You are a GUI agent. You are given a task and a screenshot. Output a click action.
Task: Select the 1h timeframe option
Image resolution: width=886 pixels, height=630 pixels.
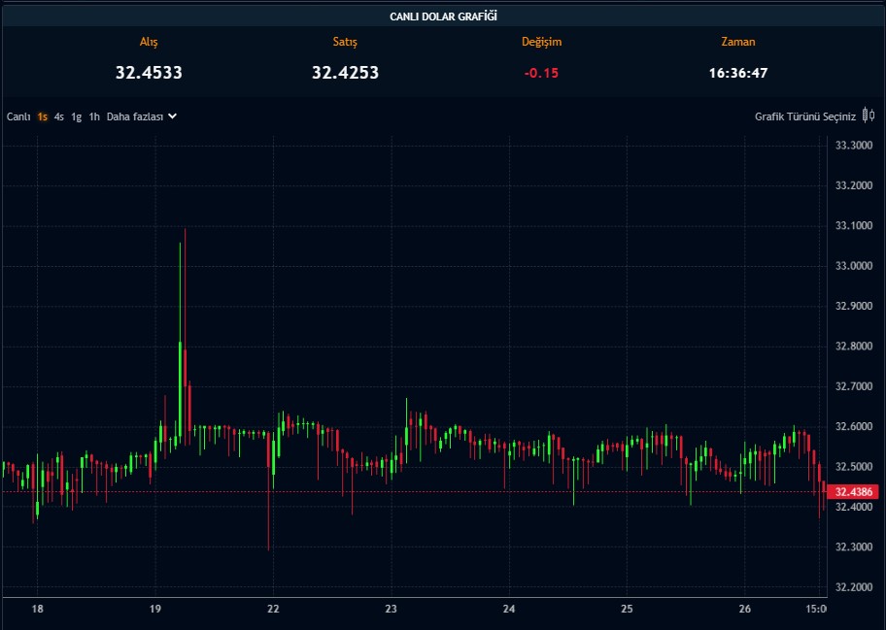[x=93, y=116]
